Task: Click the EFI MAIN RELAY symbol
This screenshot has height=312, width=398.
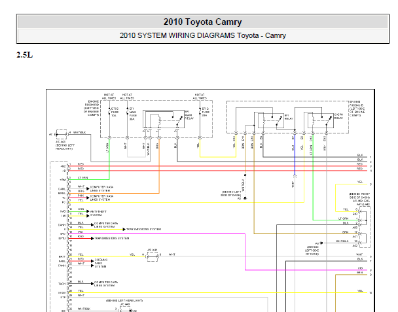Action: tap(164, 118)
